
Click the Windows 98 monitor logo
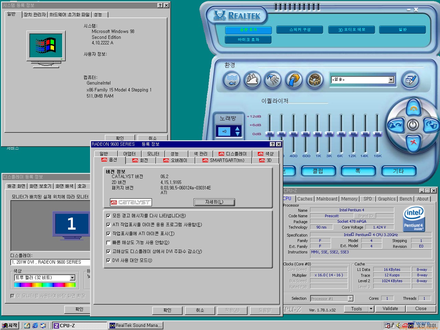(x=46, y=49)
